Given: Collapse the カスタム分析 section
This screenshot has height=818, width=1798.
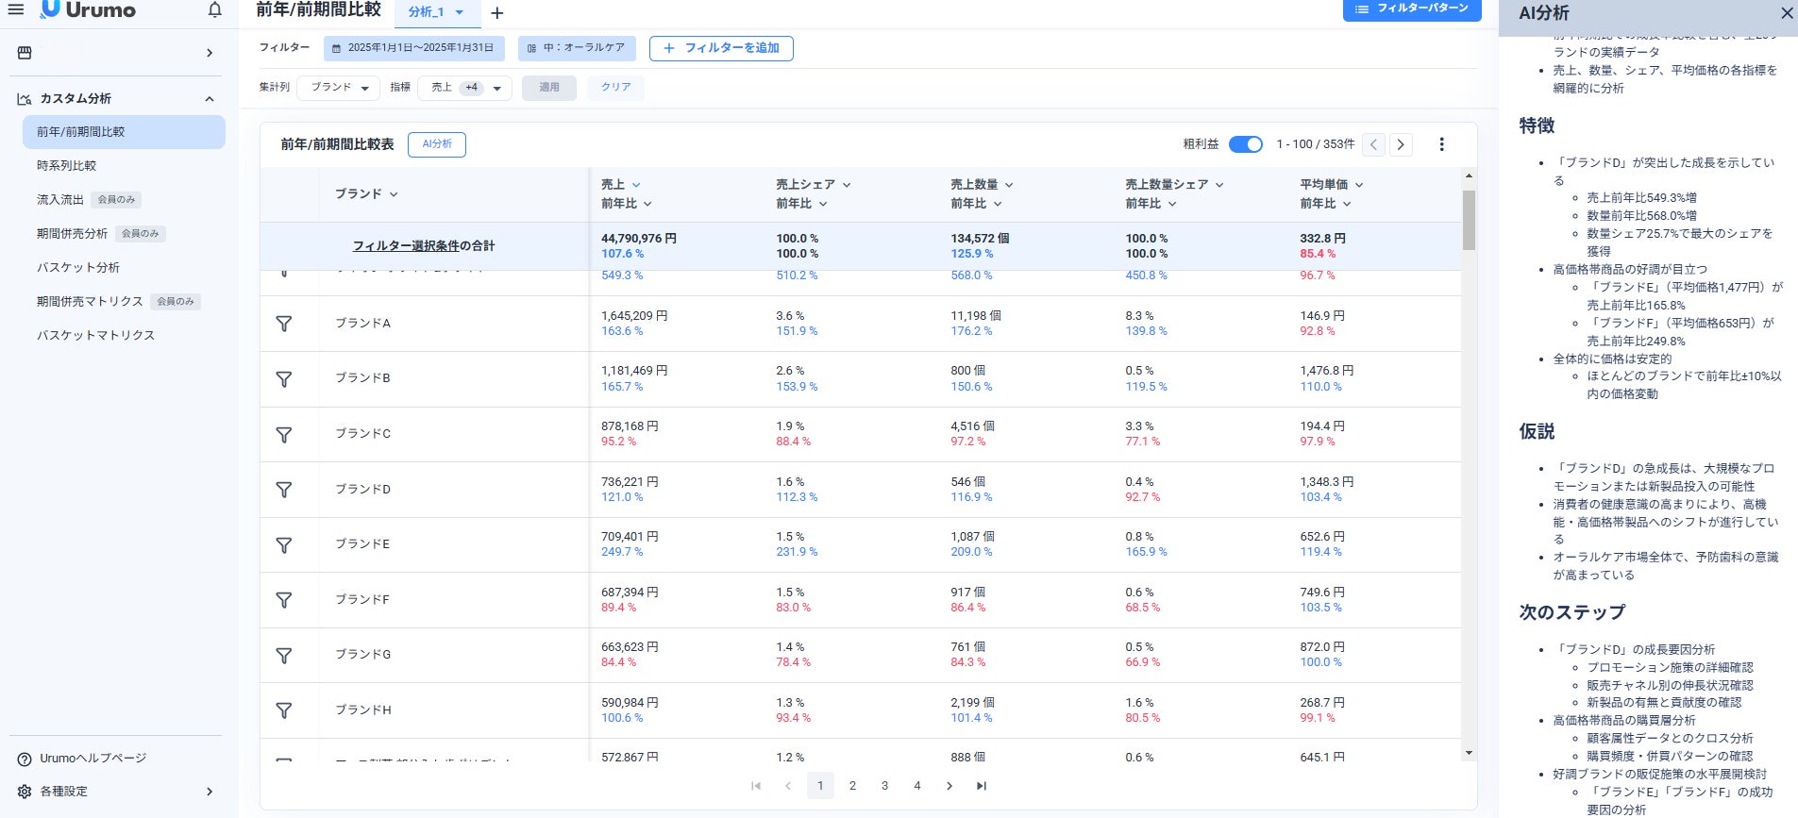Looking at the screenshot, I should pos(210,99).
